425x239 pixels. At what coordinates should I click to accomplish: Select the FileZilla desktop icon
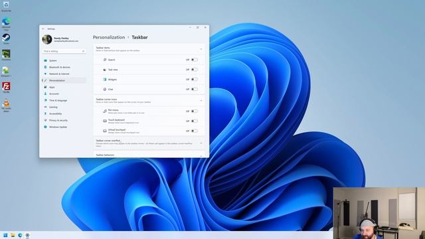click(6, 86)
